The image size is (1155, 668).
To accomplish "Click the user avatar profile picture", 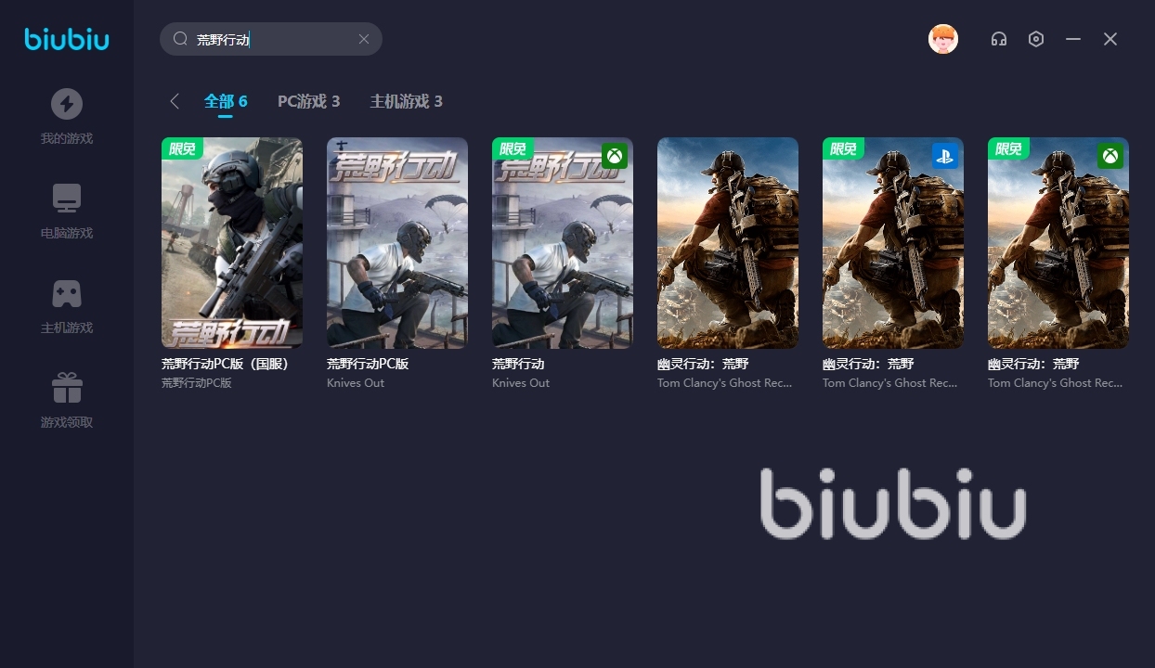I will [943, 39].
